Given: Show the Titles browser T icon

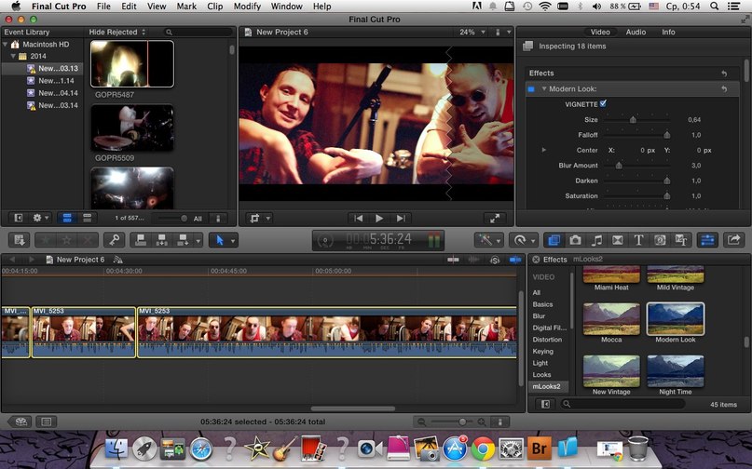Looking at the screenshot, I should pyautogui.click(x=638, y=239).
